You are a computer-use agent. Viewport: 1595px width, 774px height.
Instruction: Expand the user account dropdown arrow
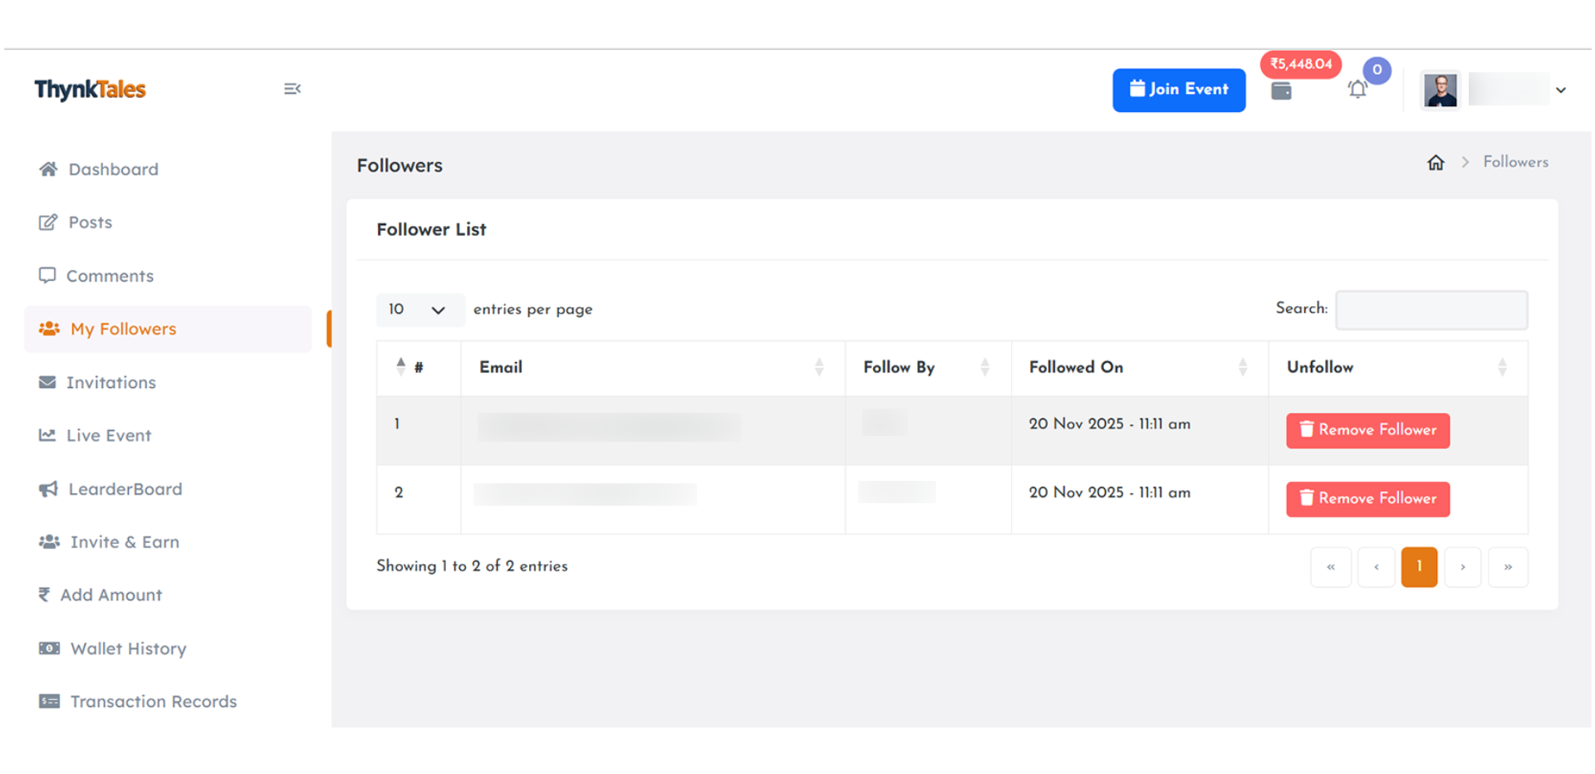click(x=1561, y=91)
